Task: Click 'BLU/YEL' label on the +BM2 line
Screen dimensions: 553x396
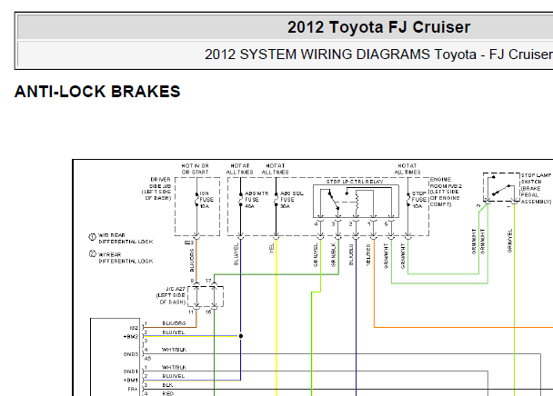Action: (x=173, y=332)
